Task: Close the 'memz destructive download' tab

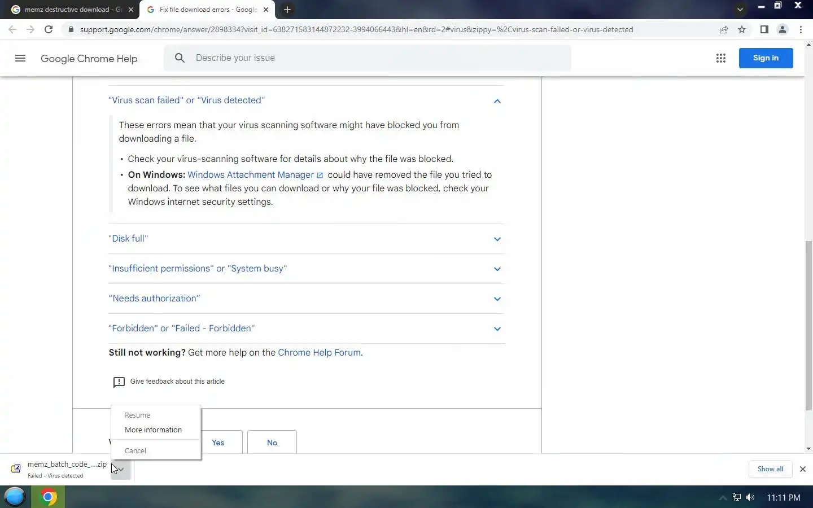Action: (130, 10)
